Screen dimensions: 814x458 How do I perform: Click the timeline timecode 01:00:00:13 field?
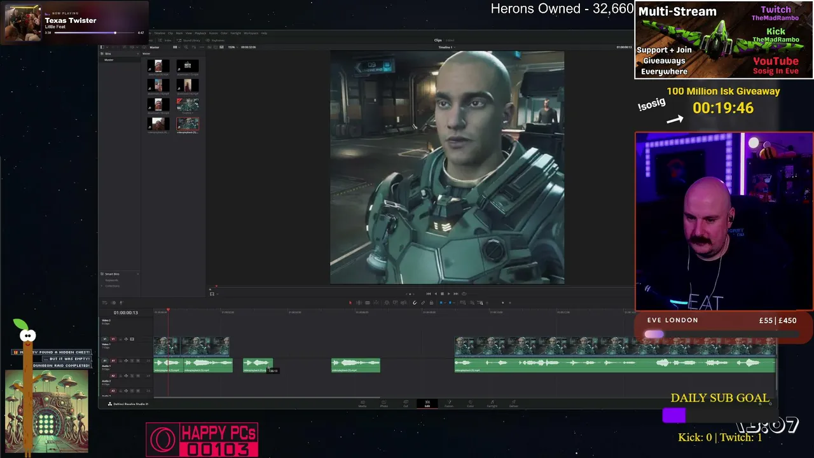pos(126,312)
